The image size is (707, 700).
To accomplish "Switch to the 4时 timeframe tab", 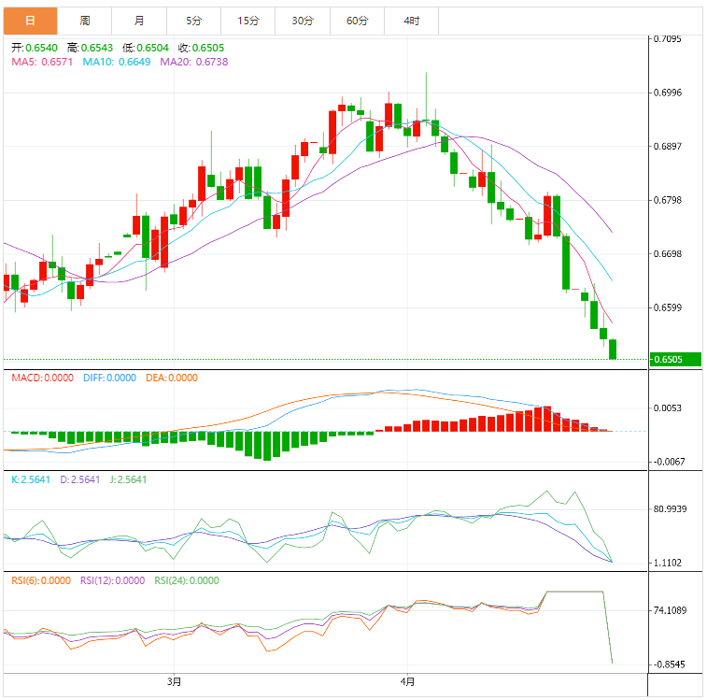I will click(412, 20).
